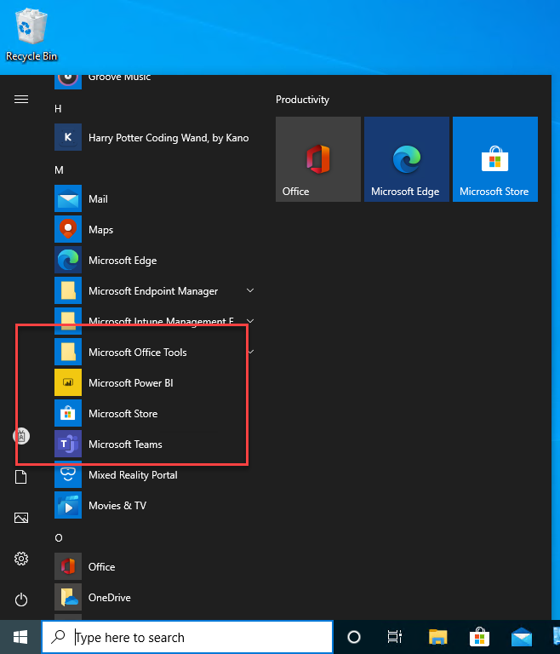Click the Office tile under Productivity
The image size is (560, 654).
click(x=318, y=159)
